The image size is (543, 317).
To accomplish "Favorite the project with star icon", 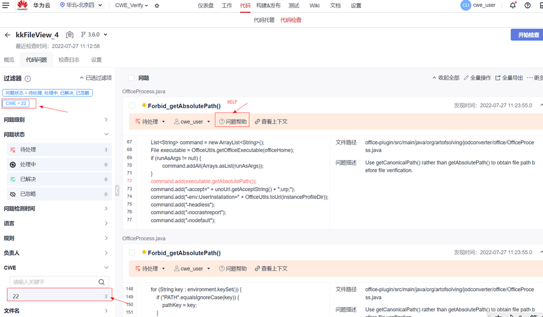I will [x=157, y=6].
